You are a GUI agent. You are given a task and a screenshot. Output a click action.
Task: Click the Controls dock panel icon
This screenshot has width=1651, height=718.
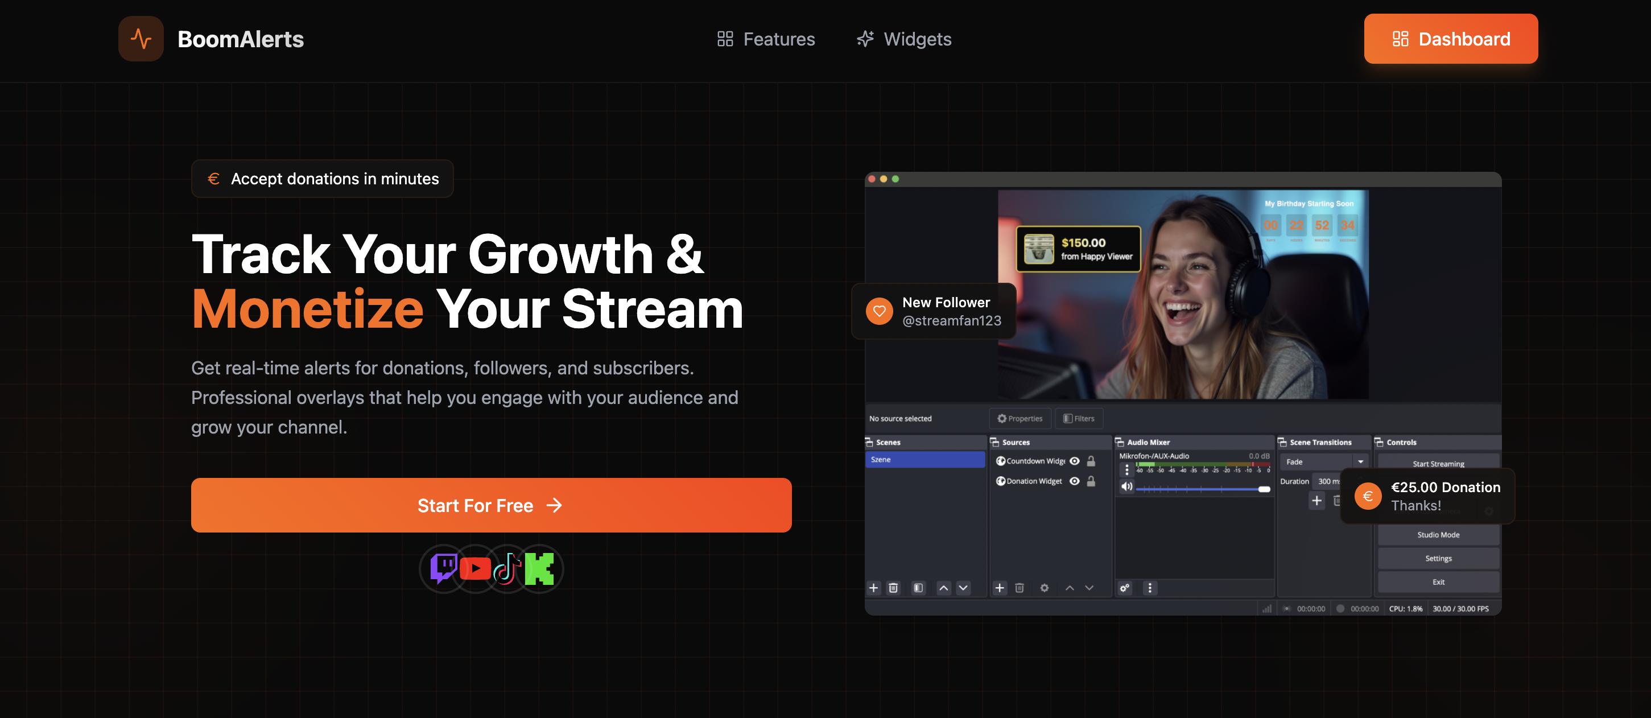tap(1378, 442)
